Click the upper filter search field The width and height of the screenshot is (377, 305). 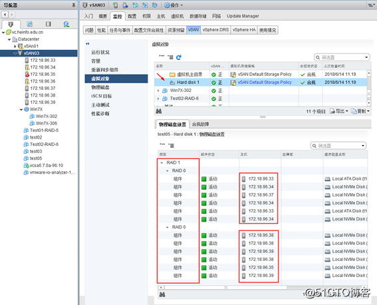point(342,57)
